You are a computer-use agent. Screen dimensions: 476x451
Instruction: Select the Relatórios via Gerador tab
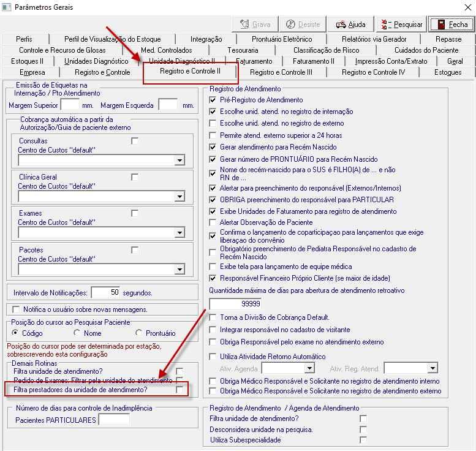(374, 39)
